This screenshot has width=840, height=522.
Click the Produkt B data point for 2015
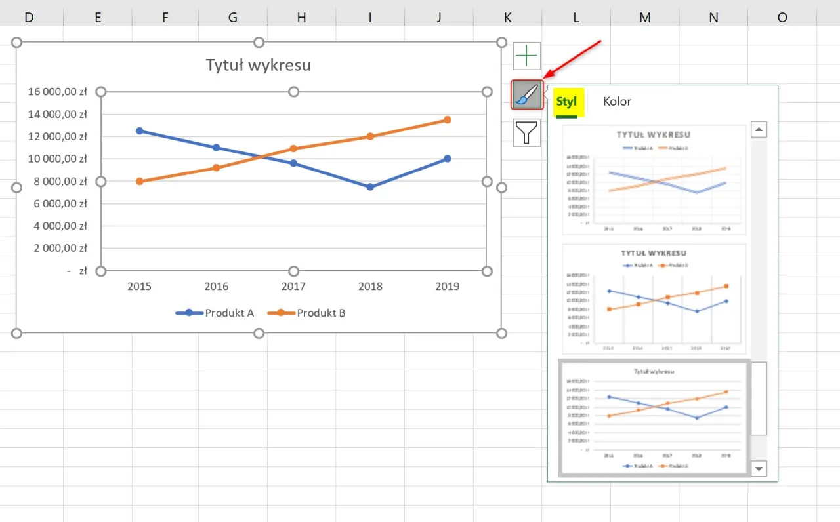(139, 181)
